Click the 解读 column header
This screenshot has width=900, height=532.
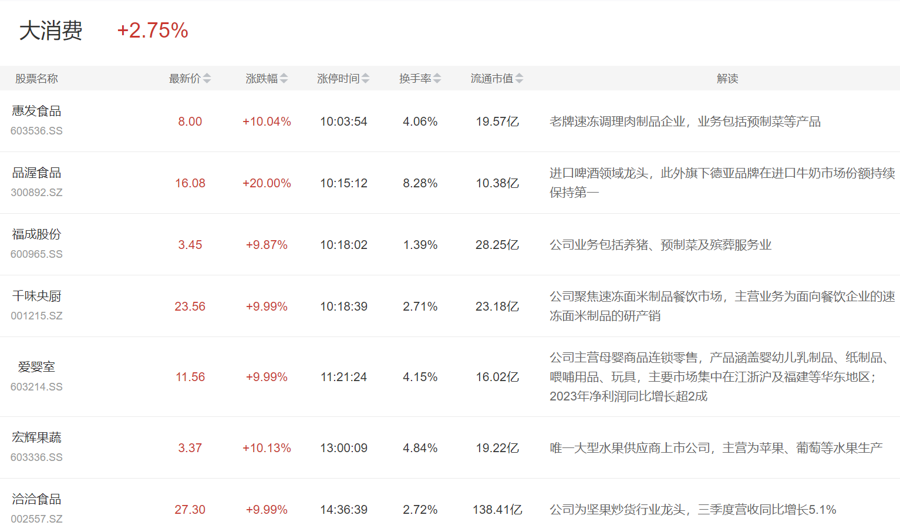click(727, 79)
